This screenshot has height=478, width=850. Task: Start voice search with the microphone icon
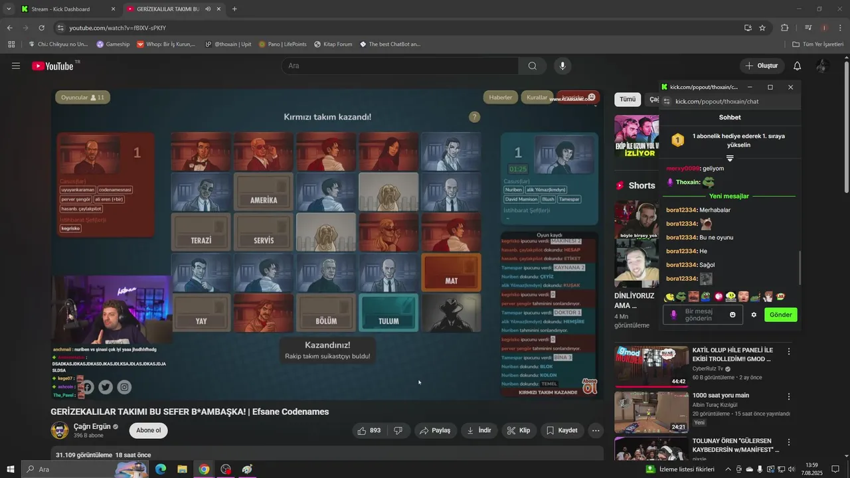[562, 66]
